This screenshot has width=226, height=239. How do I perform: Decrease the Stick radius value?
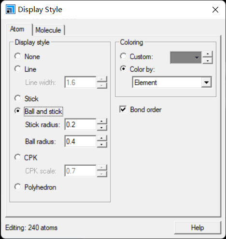pos(102,128)
